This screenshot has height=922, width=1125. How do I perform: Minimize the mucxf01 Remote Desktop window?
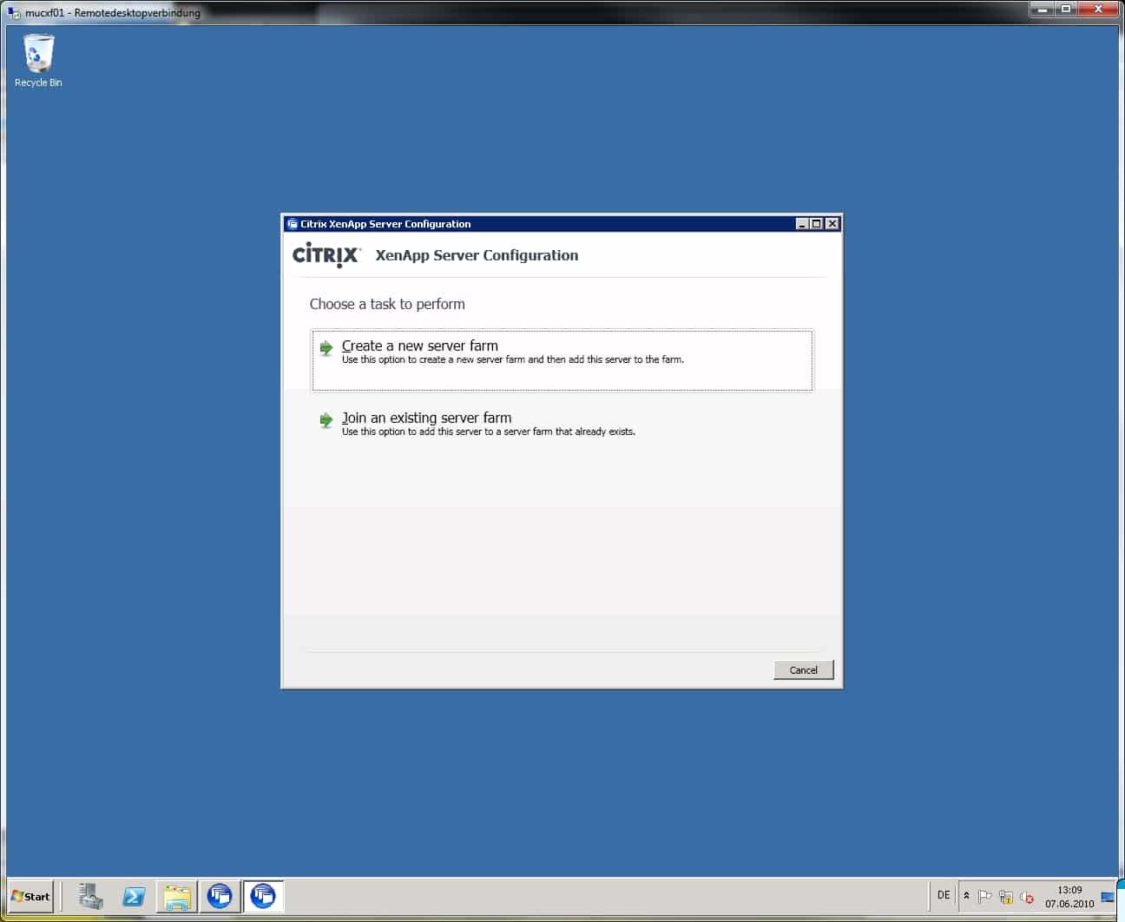tap(1042, 9)
